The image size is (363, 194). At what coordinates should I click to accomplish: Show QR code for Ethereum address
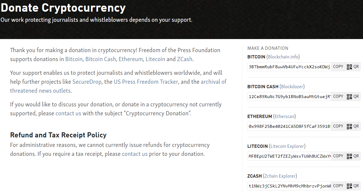(x=353, y=126)
